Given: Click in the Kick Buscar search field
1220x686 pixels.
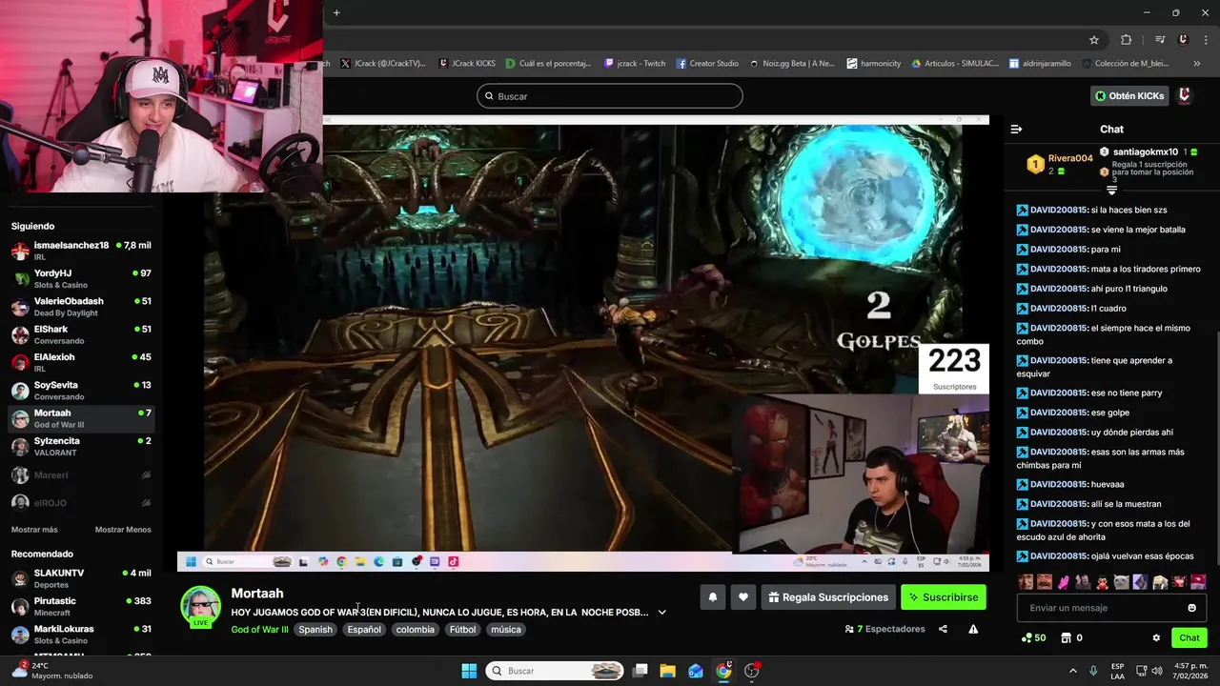Looking at the screenshot, I should click(x=610, y=96).
